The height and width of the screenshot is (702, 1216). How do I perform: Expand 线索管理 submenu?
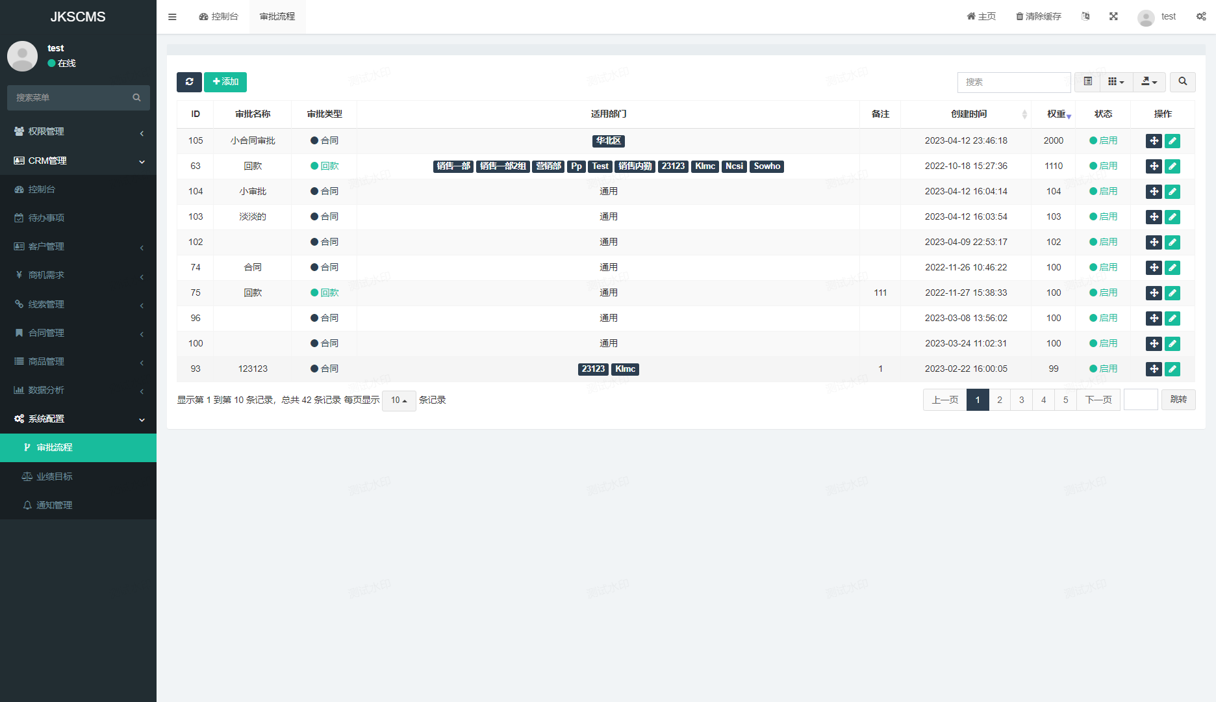78,304
